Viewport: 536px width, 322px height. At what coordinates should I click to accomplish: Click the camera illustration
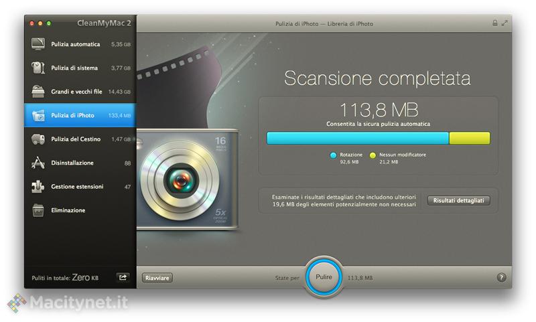(x=187, y=179)
